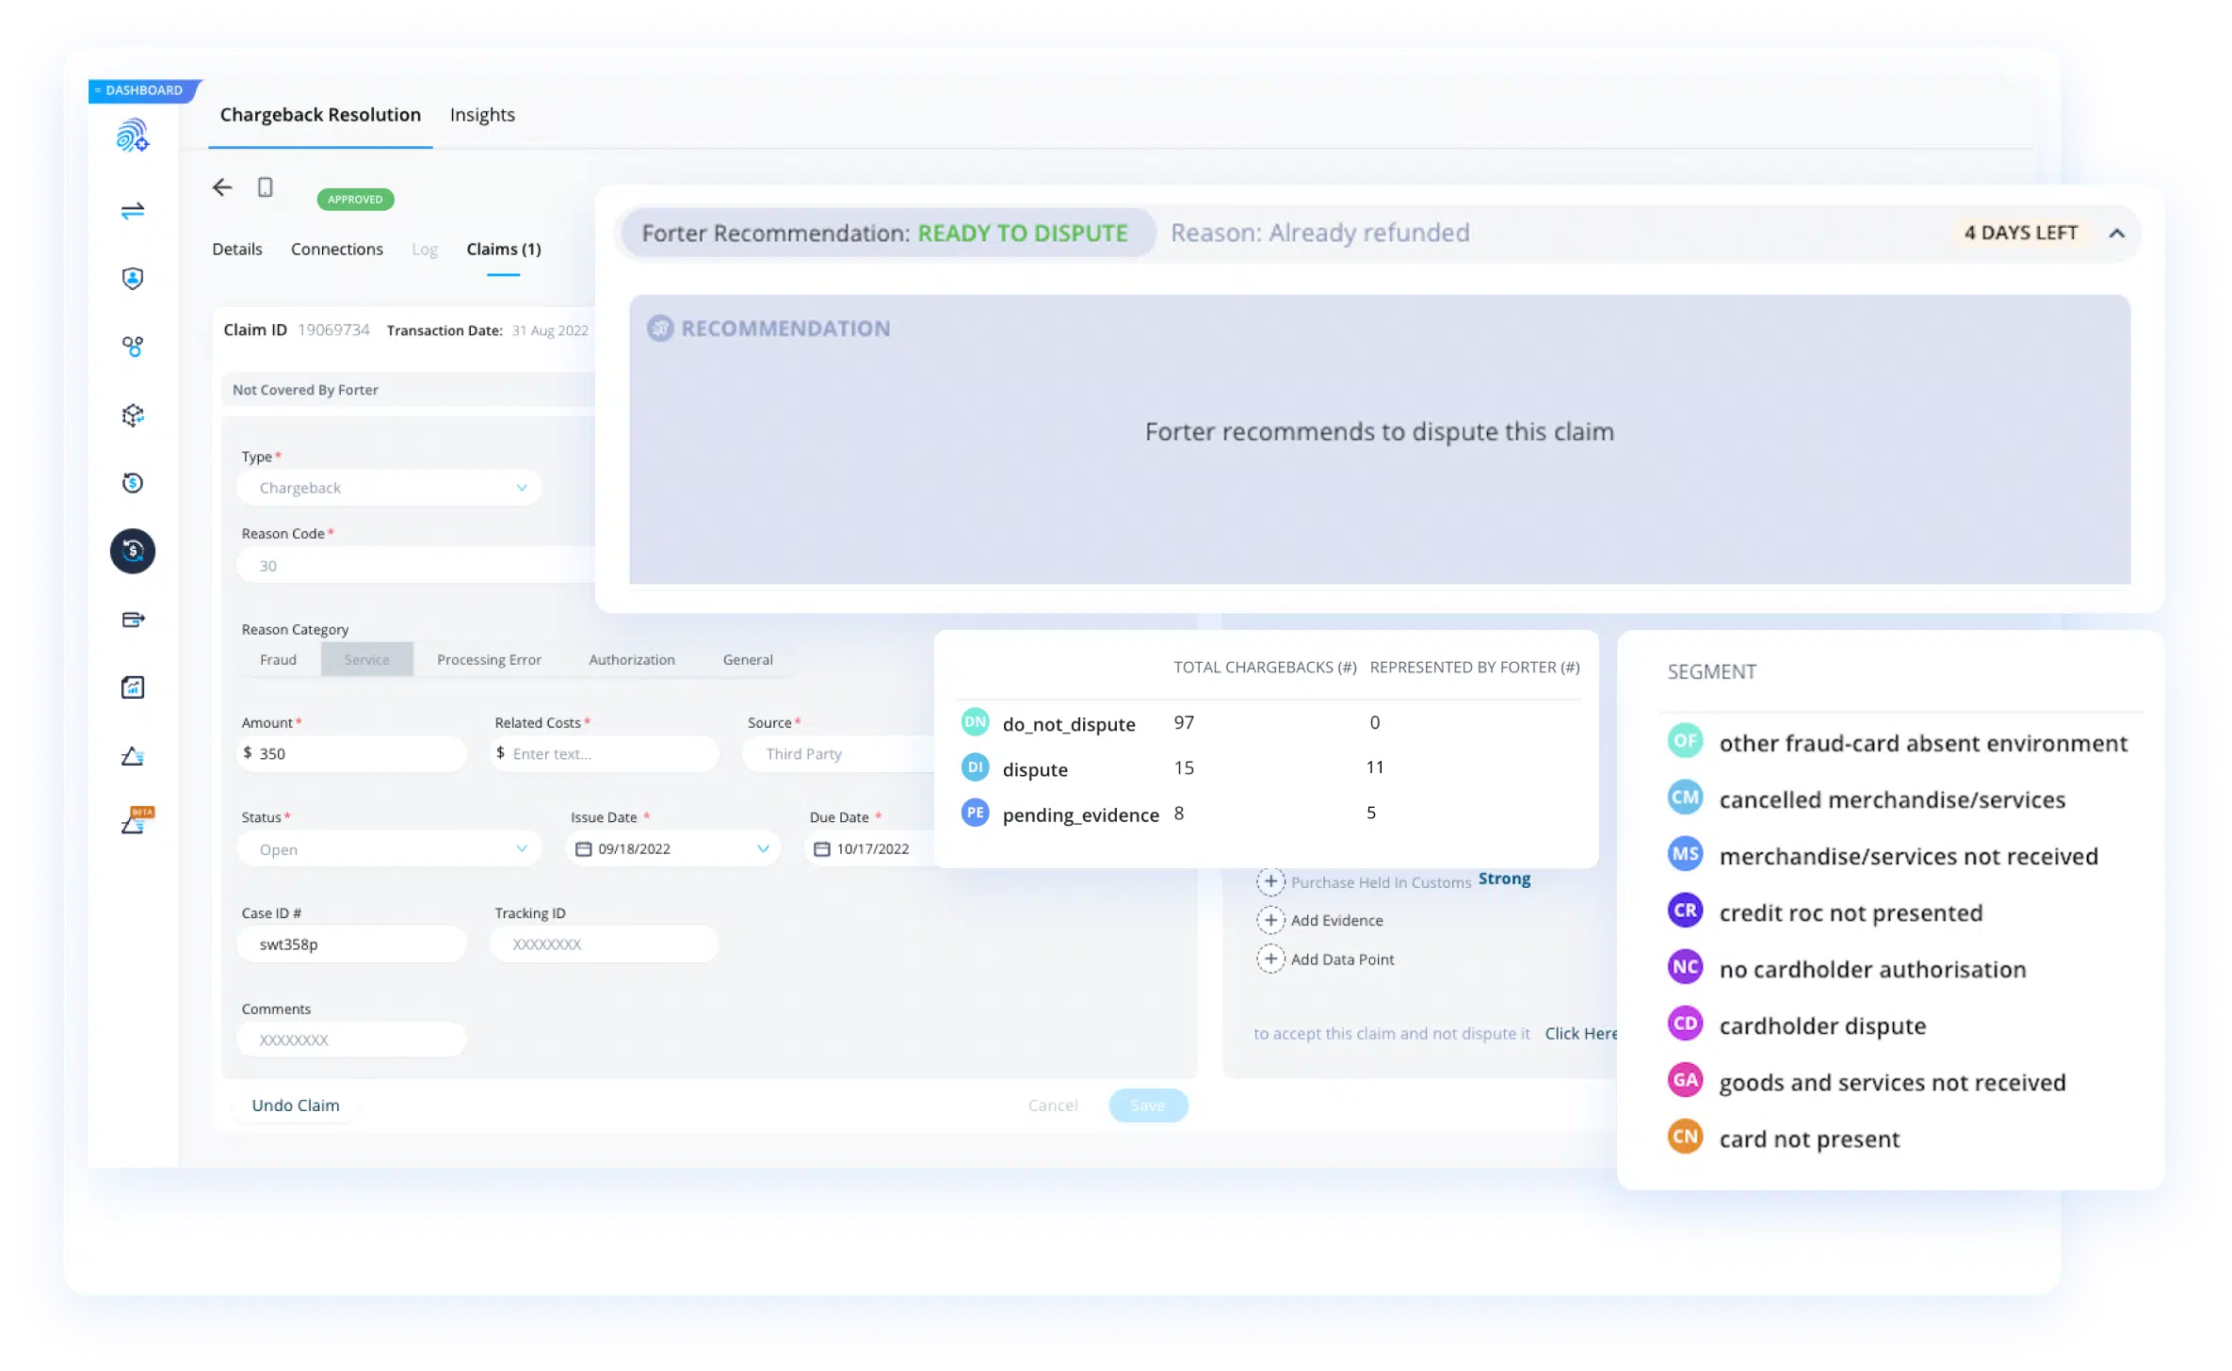Open the Details tab
The image size is (2232, 1371).
tap(237, 250)
